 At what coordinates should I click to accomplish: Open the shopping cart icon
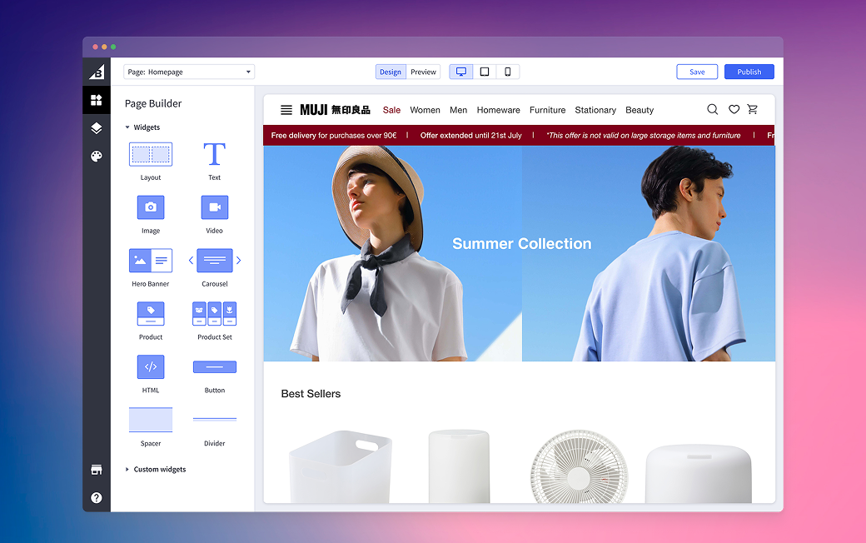pos(752,109)
